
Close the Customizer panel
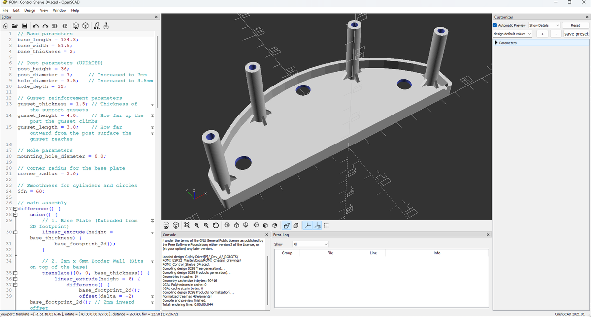(x=587, y=17)
